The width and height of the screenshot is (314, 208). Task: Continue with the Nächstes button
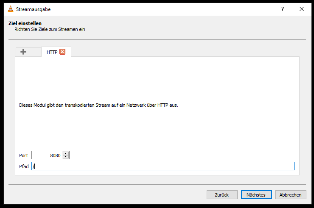coord(256,194)
